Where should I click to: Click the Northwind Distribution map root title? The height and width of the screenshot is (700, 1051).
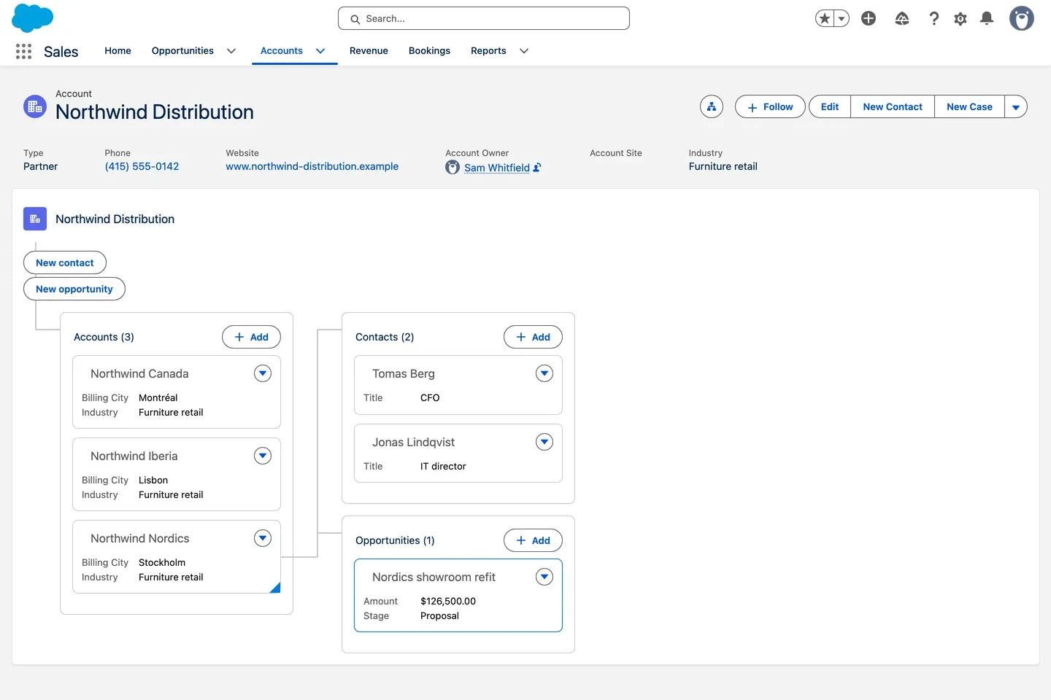[115, 219]
